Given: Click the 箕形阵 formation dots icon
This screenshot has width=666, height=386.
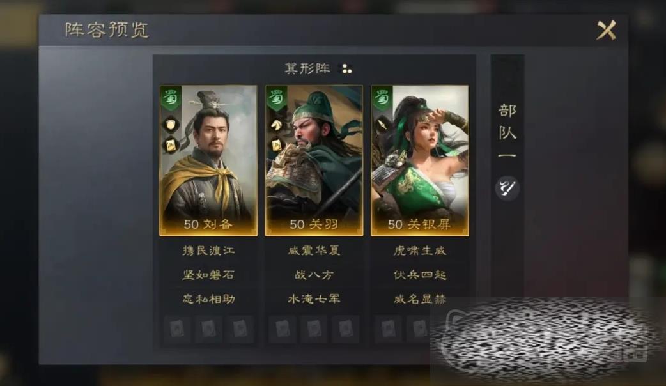Looking at the screenshot, I should pyautogui.click(x=346, y=69).
